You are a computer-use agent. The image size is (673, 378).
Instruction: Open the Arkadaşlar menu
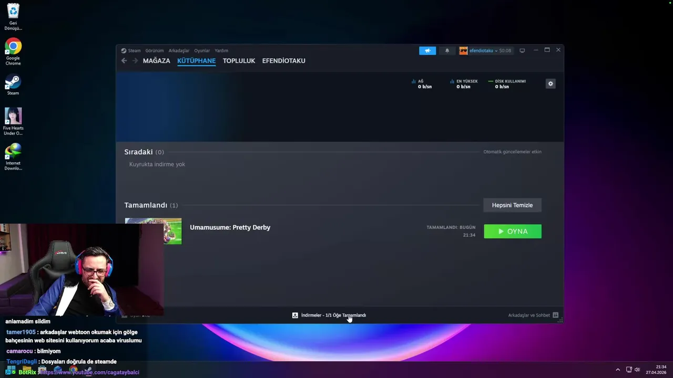(x=179, y=50)
